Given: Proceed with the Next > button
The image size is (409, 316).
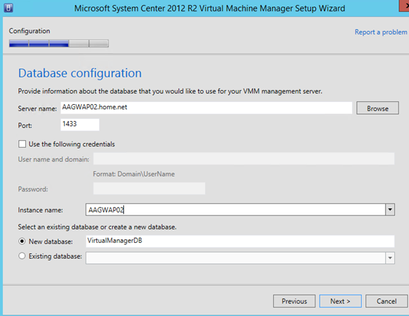Looking at the screenshot, I should pos(341,301).
